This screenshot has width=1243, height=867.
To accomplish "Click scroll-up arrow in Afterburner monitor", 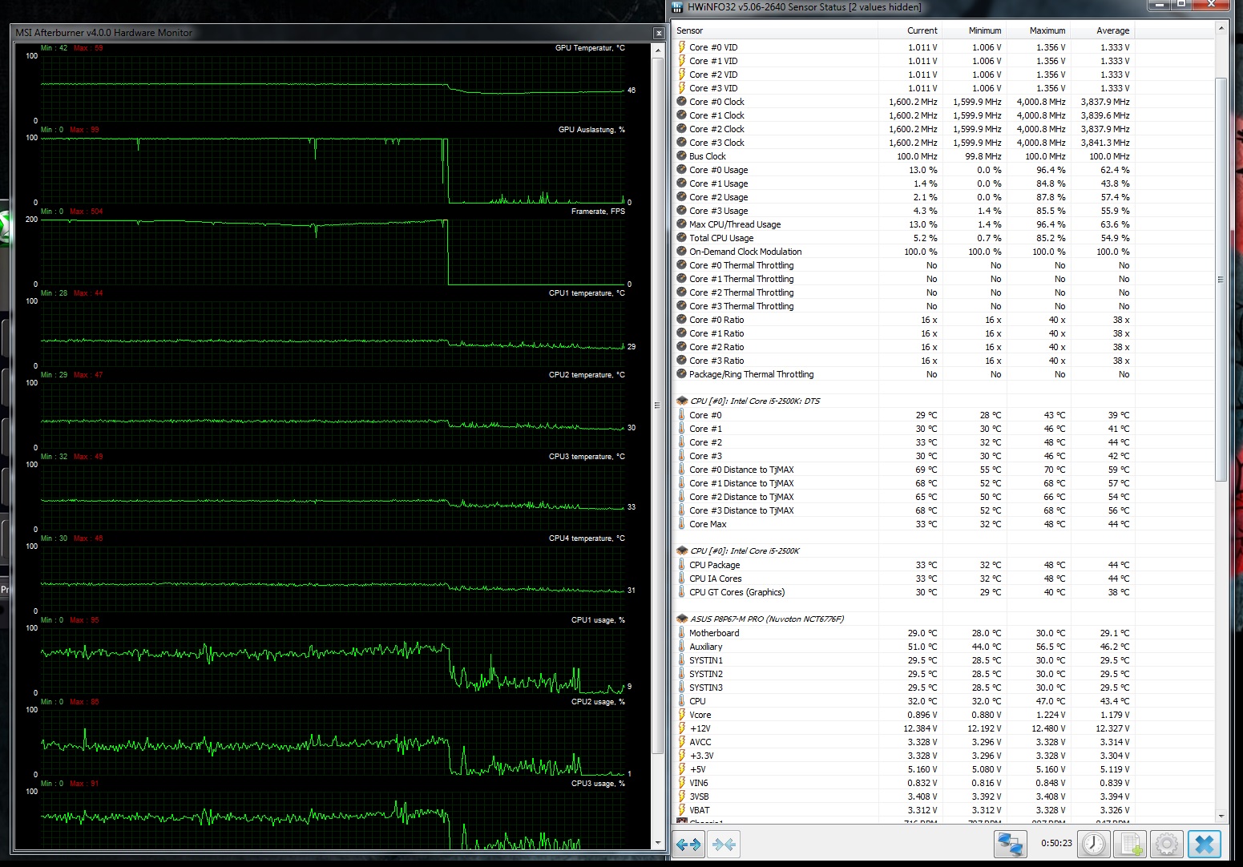I will (659, 50).
